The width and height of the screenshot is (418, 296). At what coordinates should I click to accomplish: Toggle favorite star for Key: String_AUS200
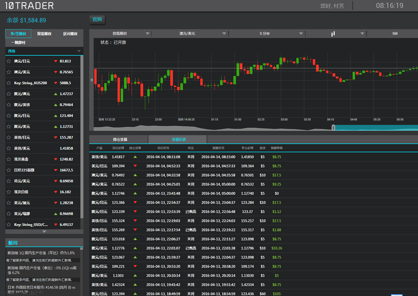point(9,83)
